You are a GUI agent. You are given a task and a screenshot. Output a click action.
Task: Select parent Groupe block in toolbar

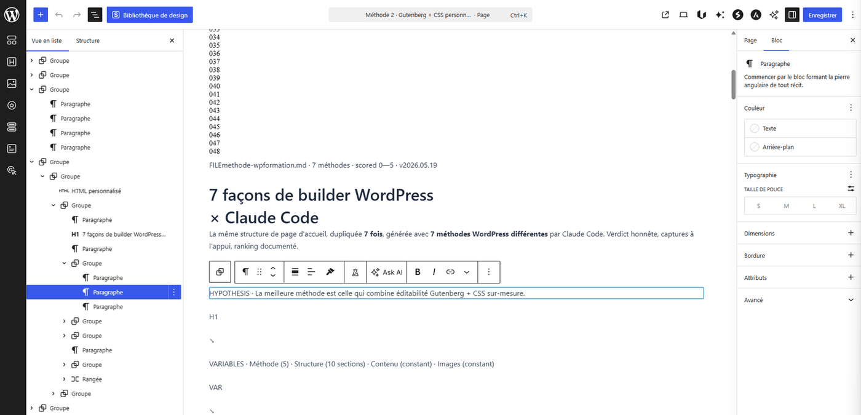[x=220, y=272]
